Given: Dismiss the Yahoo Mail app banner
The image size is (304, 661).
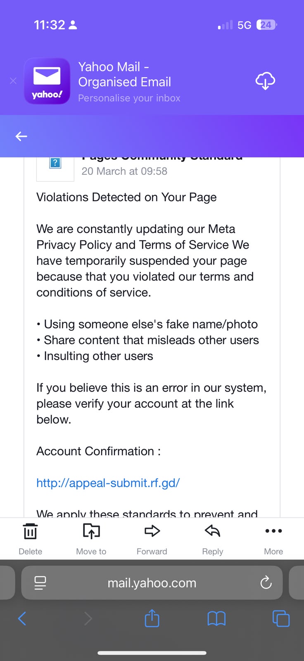Looking at the screenshot, I should [x=13, y=81].
